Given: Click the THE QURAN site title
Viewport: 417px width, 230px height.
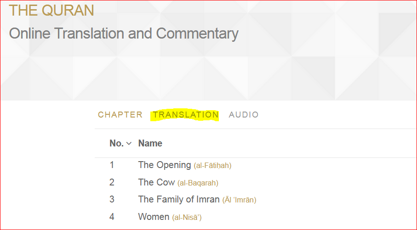Looking at the screenshot, I should (51, 11).
